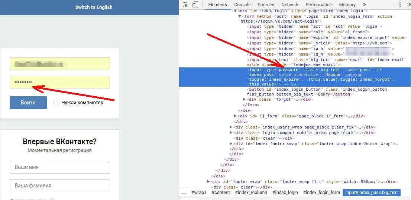Click the #content breadcrumb
The image size is (411, 200).
click(220, 193)
